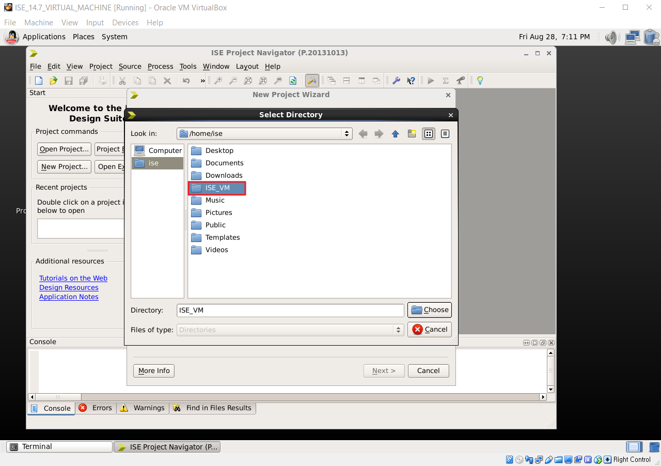This screenshot has height=466, width=661.
Task: Open Application Notes link
Action: 69,297
